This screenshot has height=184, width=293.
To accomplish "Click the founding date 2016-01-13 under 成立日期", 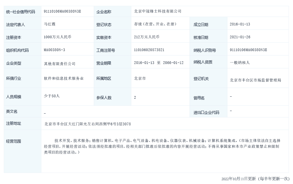I will tap(240, 24).
